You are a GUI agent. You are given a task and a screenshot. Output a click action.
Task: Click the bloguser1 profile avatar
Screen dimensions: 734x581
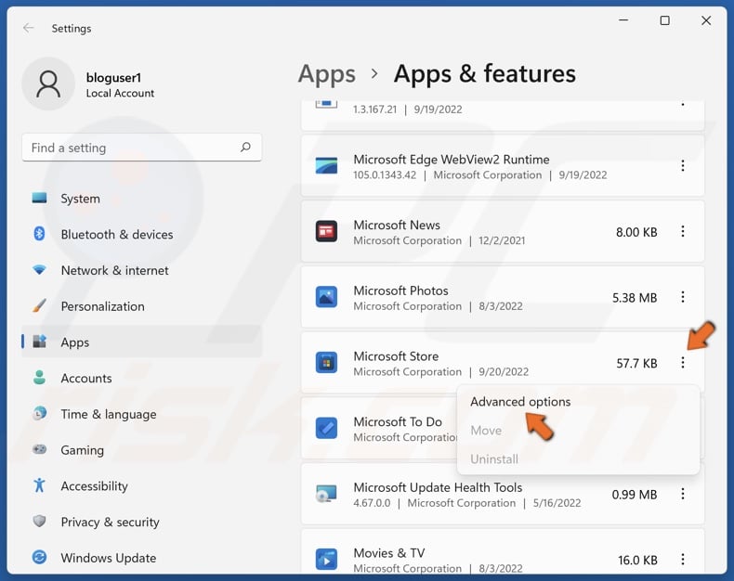[x=48, y=84]
